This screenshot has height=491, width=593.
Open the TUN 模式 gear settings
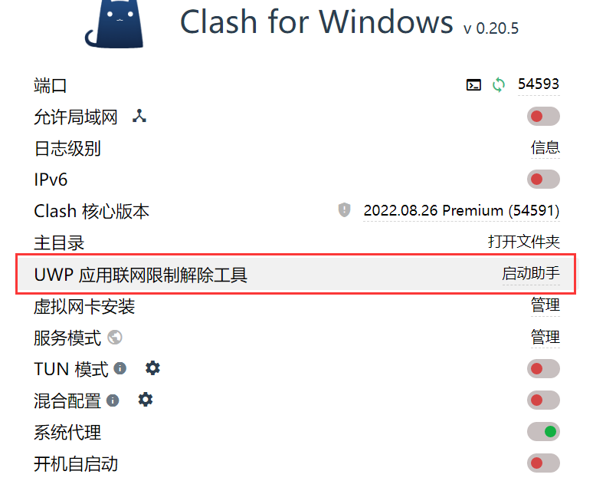click(152, 368)
